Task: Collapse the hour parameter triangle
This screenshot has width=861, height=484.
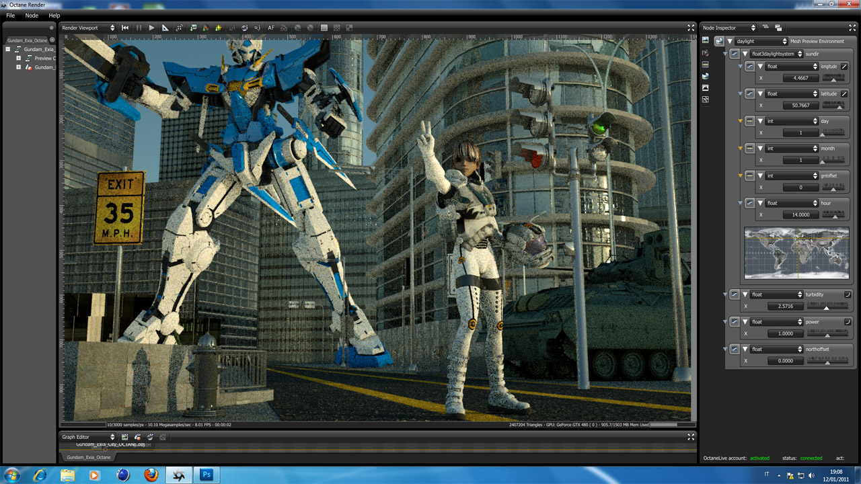Action: [x=760, y=203]
